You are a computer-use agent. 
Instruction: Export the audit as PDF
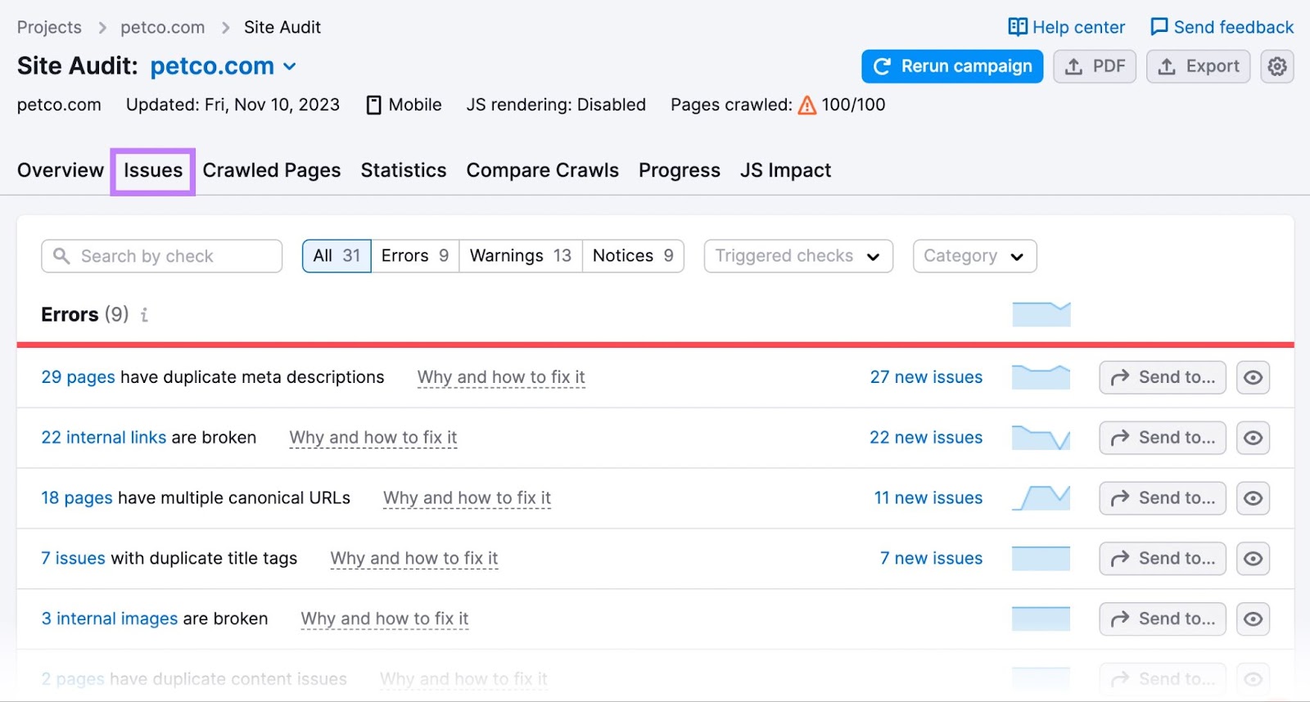click(x=1094, y=66)
